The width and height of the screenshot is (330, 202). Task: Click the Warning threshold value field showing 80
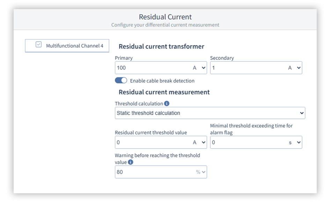154,172
